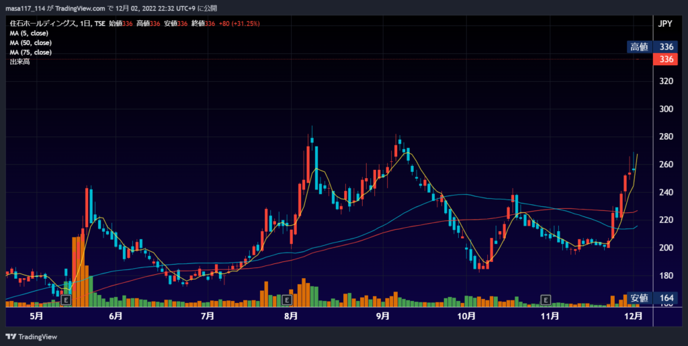Click the 9月 time axis label
This screenshot has width=688, height=346.
click(382, 316)
